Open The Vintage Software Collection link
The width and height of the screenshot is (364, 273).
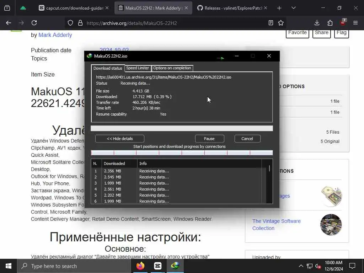click(x=277, y=225)
